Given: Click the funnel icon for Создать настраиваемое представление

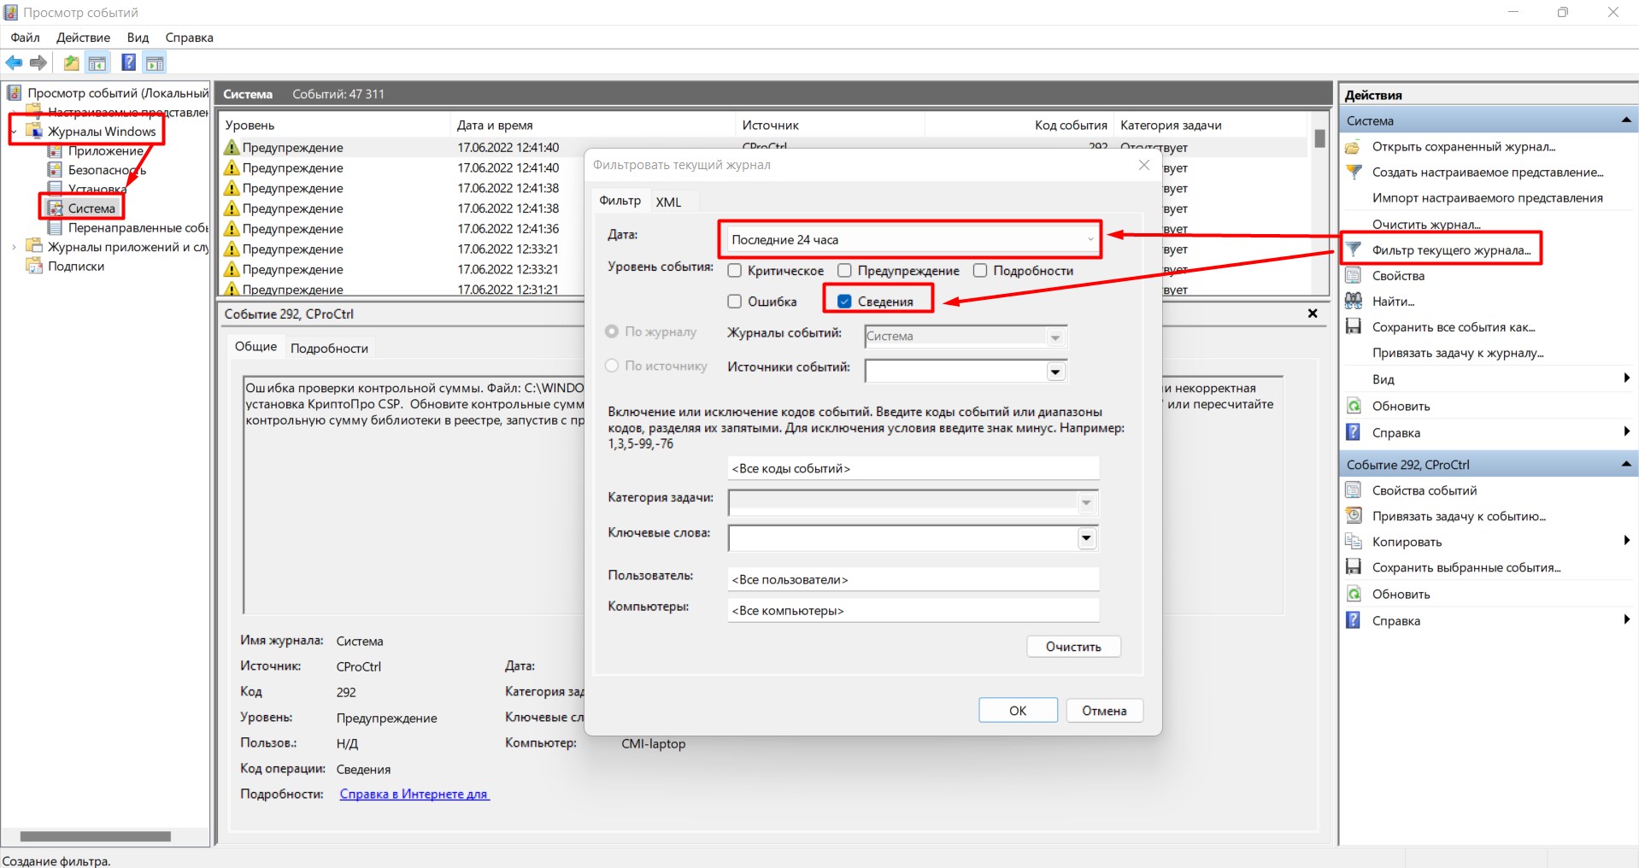Looking at the screenshot, I should point(1354,172).
